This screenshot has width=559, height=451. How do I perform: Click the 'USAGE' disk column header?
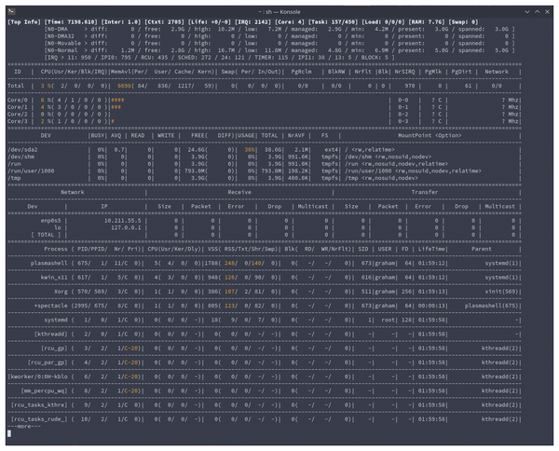coord(246,135)
